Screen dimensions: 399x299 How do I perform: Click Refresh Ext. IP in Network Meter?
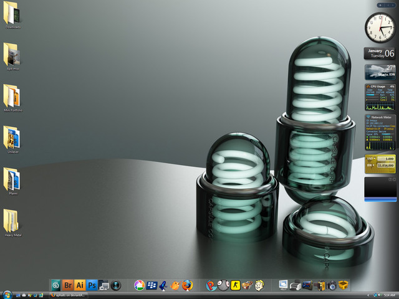pos(373,129)
